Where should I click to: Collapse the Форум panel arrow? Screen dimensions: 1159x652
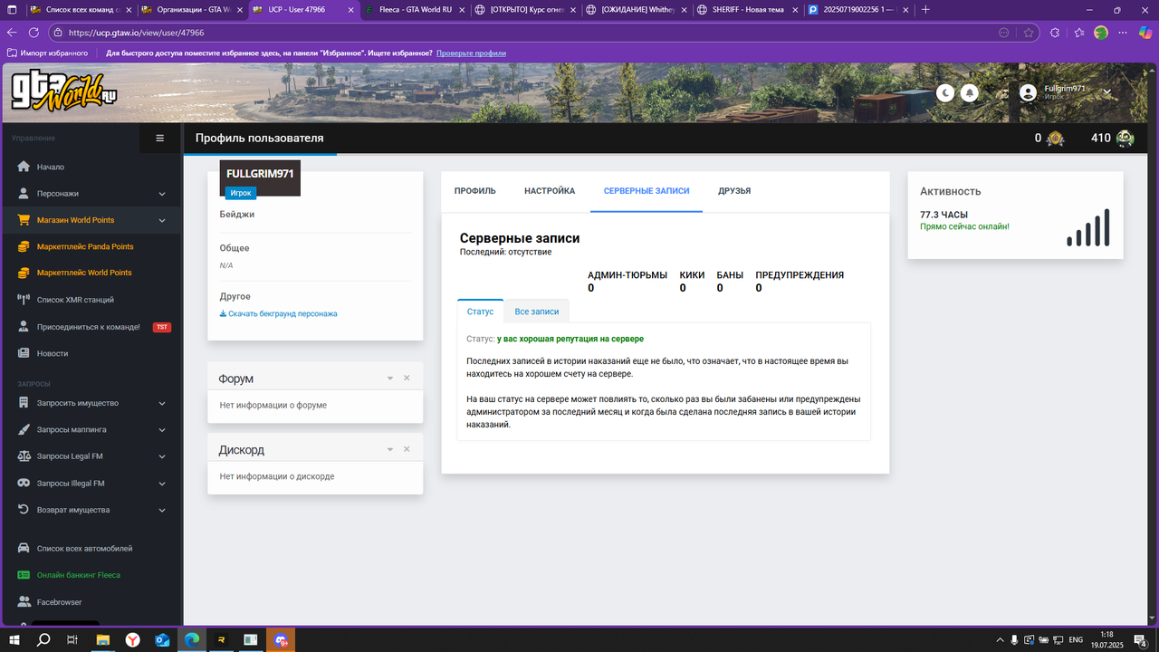tap(390, 379)
